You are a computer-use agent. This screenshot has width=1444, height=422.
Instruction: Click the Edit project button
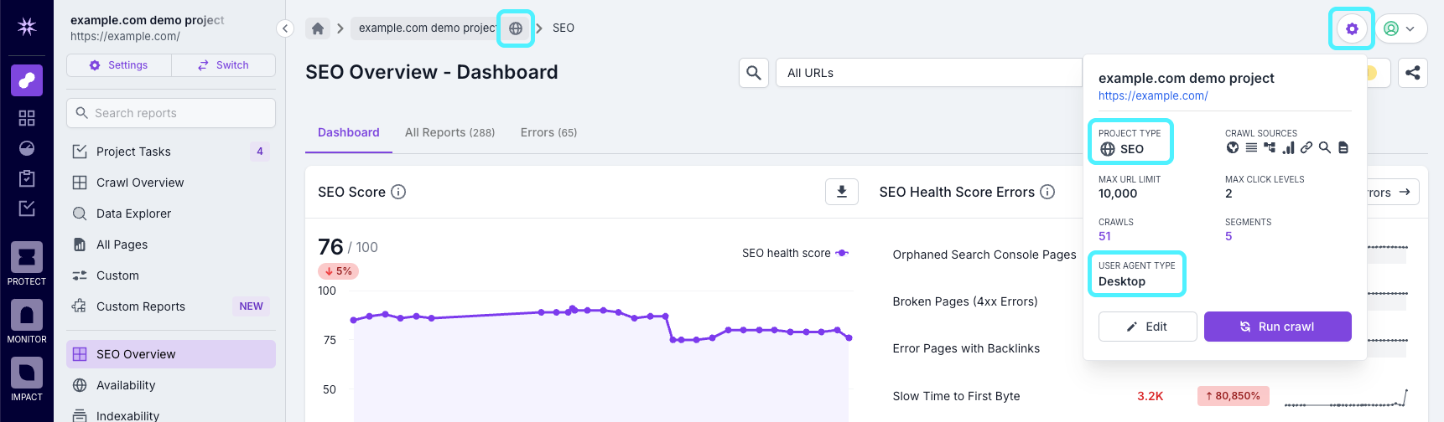(1147, 327)
